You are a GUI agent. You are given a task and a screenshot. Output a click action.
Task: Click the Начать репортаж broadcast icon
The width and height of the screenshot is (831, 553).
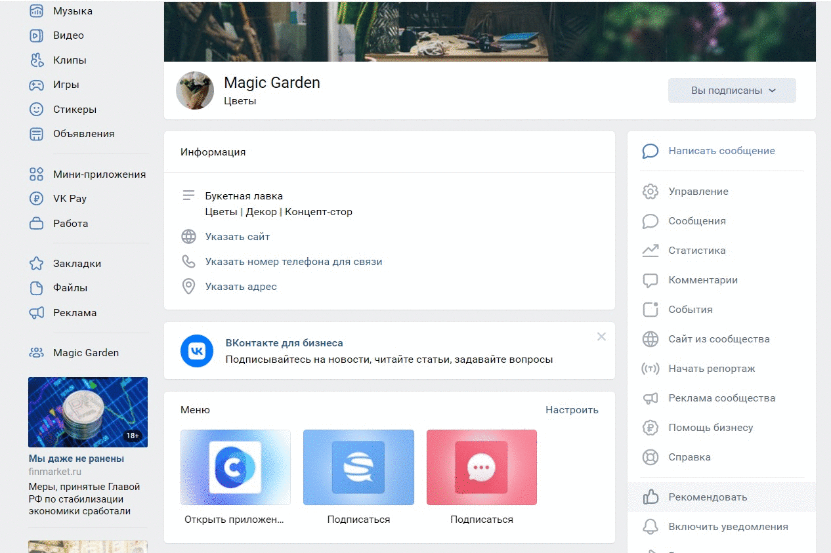(650, 369)
